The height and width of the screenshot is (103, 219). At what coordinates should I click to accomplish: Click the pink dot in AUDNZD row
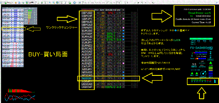coord(123,63)
